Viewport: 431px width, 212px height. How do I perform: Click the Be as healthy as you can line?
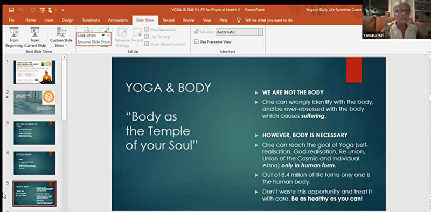pyautogui.click(x=327, y=198)
